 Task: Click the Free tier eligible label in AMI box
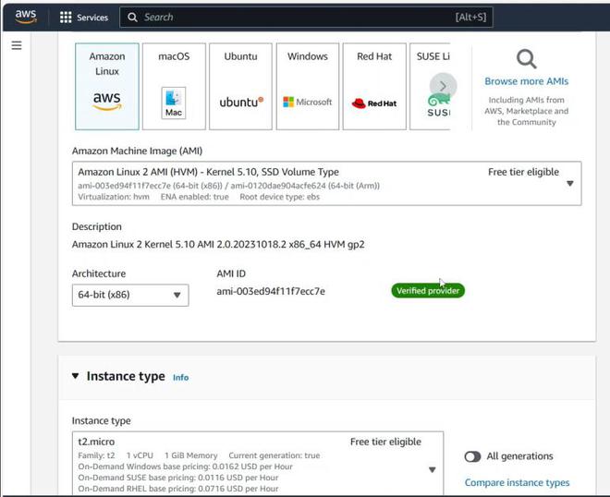[x=523, y=172]
